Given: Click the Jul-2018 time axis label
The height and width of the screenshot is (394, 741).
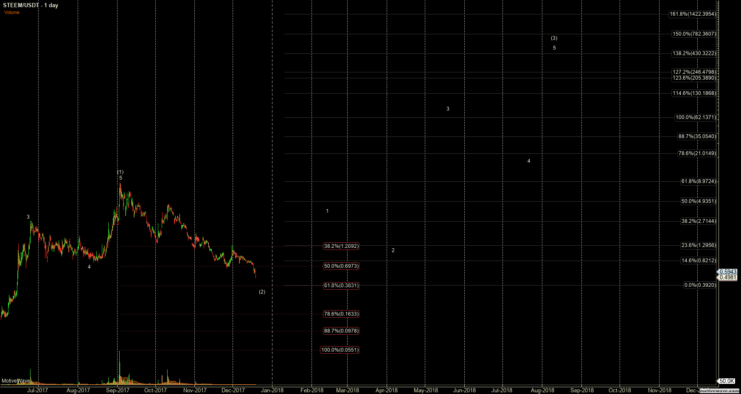Looking at the screenshot, I should pos(502,390).
